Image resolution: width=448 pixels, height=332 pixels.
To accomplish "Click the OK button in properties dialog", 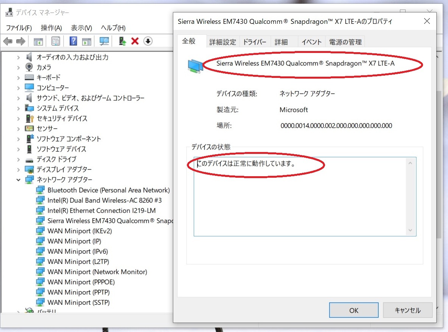I will (x=354, y=310).
